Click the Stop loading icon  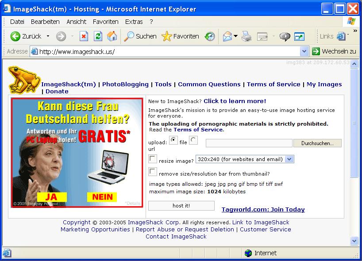(84, 36)
